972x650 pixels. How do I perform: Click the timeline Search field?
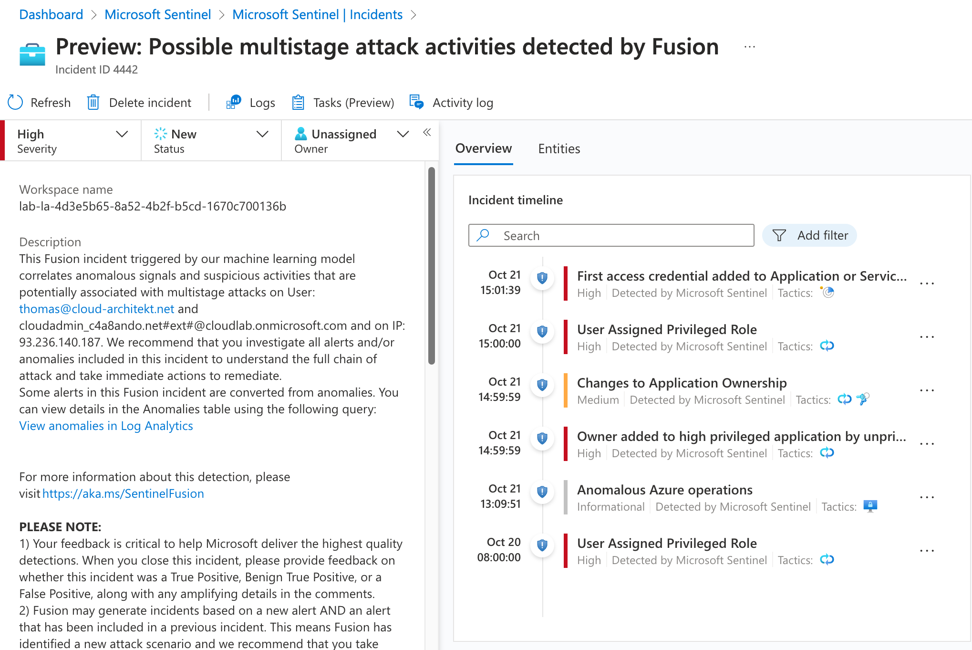pos(611,235)
